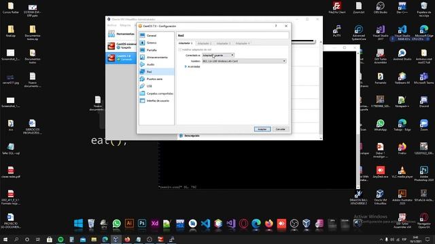Toggle the Habilitar adaptador de red checkbox
435x244 pixels.
[179, 49]
